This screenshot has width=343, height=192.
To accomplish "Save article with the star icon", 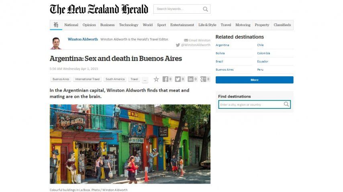I will 156,79.
